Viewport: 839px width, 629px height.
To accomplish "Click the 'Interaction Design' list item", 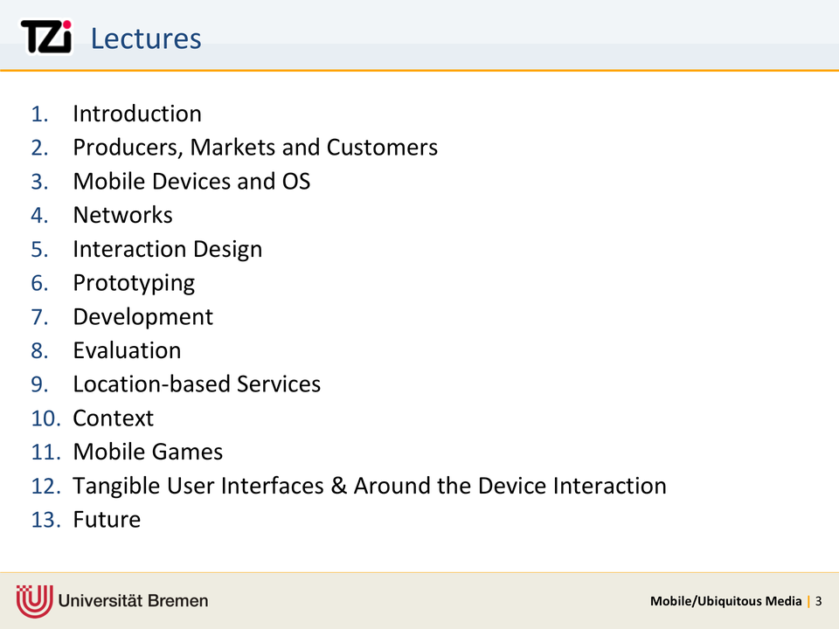I will tap(167, 249).
